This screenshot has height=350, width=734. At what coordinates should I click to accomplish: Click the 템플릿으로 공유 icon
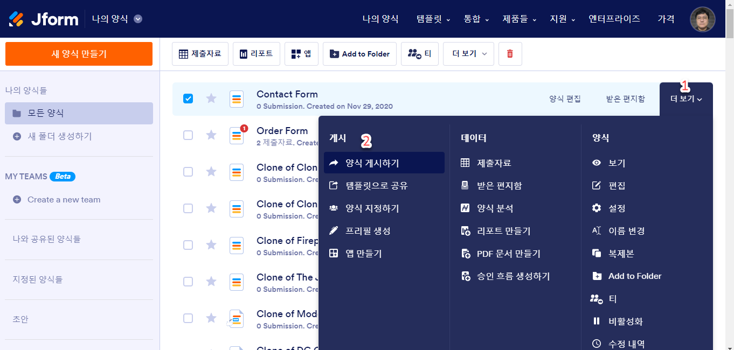pyautogui.click(x=334, y=185)
